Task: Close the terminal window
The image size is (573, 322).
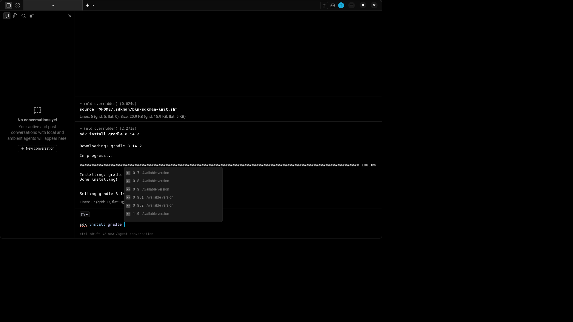Action: (x=374, y=5)
